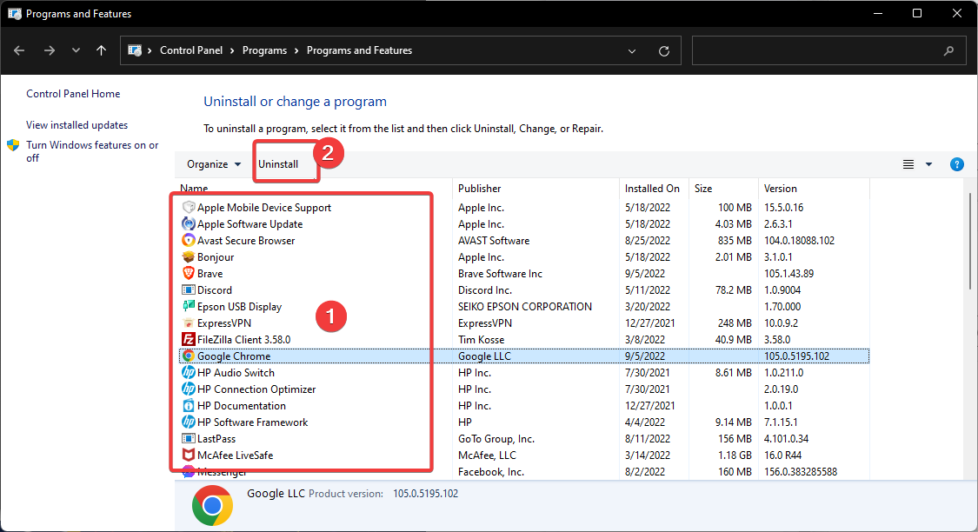Go up to the parent folder

pos(101,50)
